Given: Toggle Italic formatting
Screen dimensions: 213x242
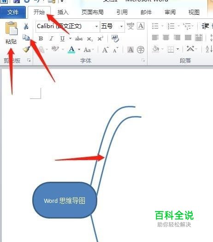Looking at the screenshot, I should coord(51,39).
